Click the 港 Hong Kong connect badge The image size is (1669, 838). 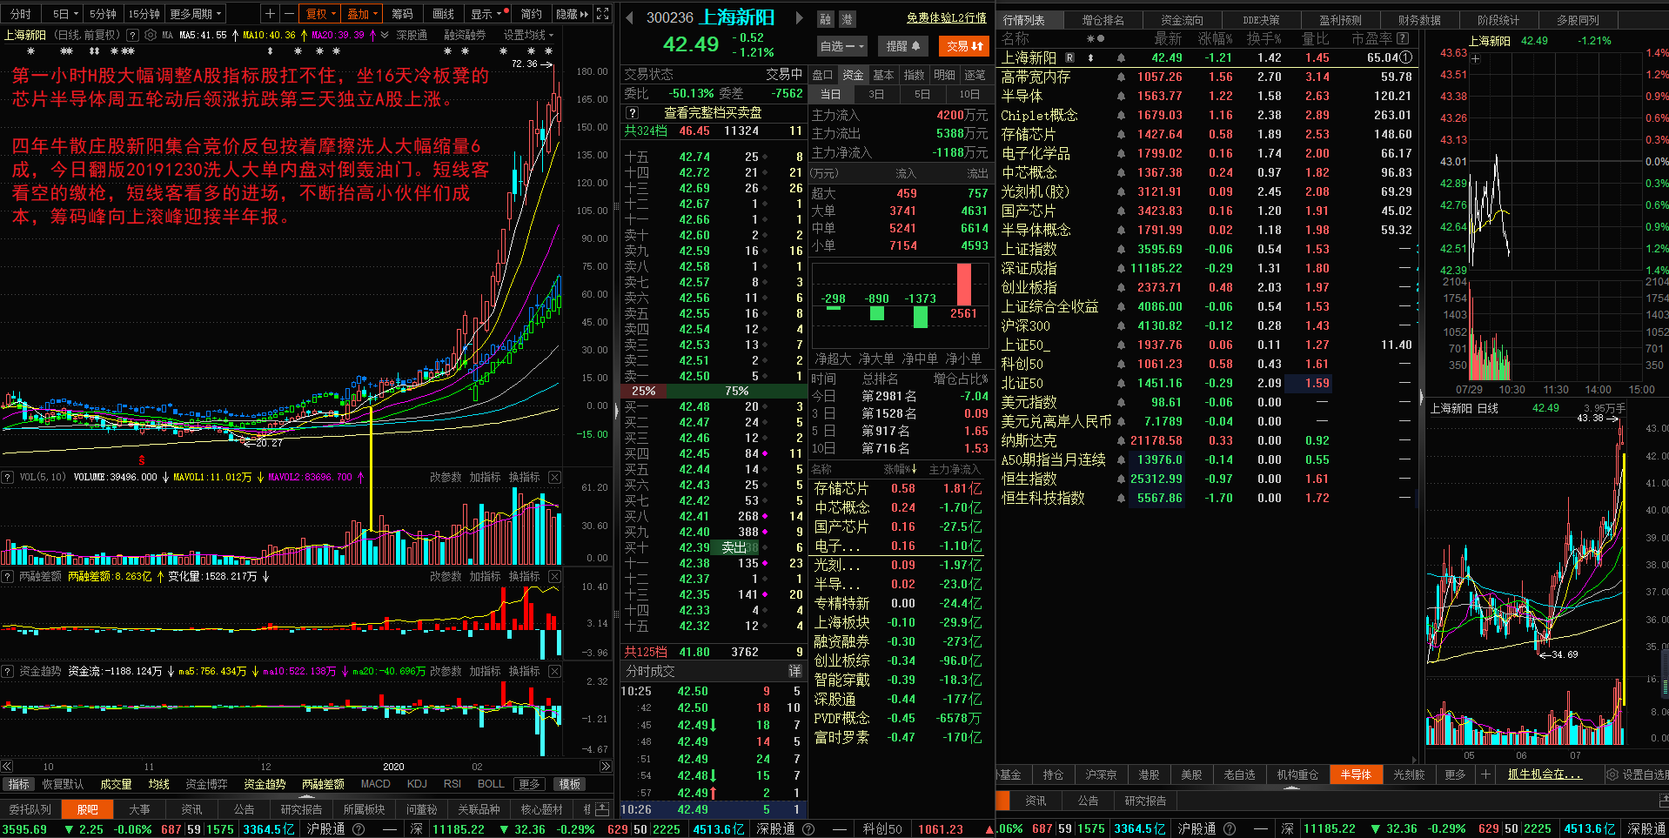847,19
